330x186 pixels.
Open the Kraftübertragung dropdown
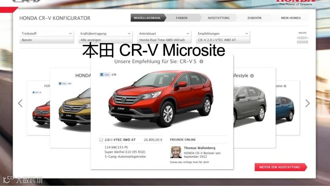(105, 33)
